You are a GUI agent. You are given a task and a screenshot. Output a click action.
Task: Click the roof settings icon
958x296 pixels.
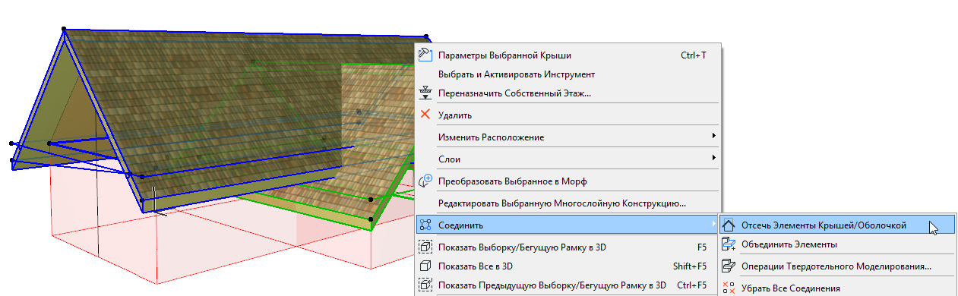tap(425, 55)
